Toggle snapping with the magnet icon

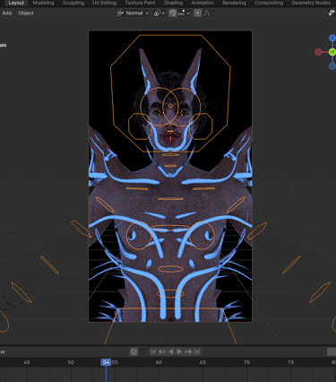173,13
